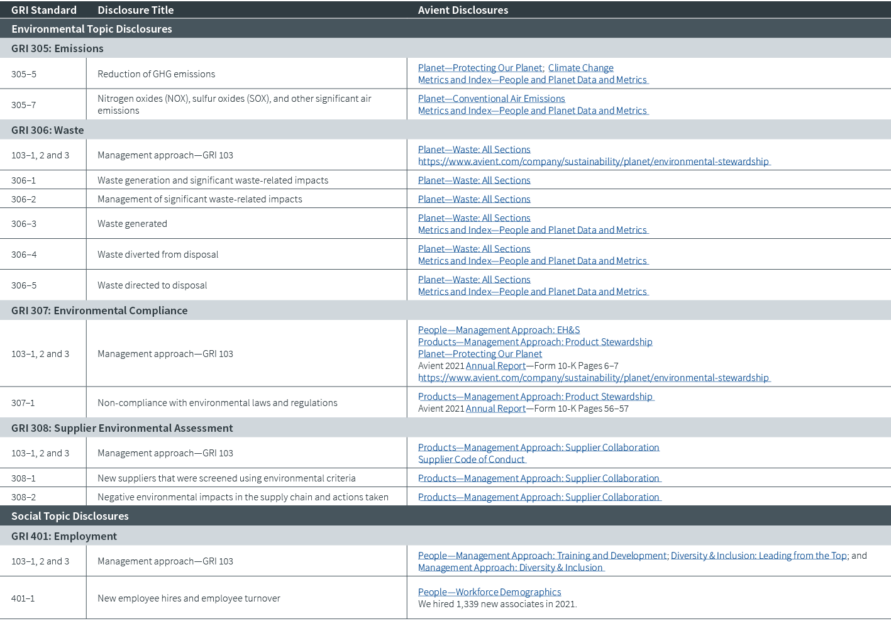Open People—Workforce Demographics link
The height and width of the screenshot is (638, 891).
point(489,591)
